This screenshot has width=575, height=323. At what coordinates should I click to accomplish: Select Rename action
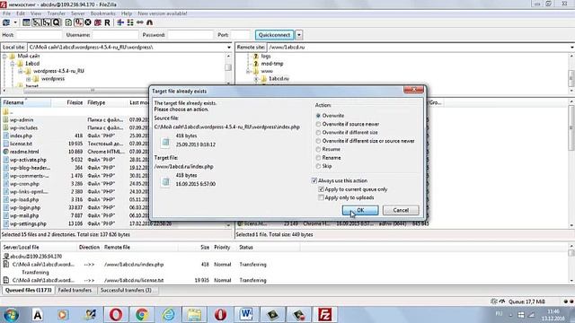coord(328,158)
